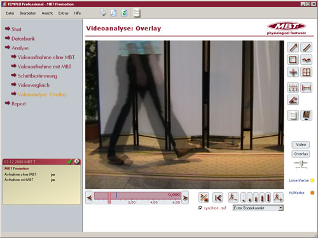Select the fourth speed bar level
The width and height of the screenshot is (318, 238).
pyautogui.click(x=262, y=197)
